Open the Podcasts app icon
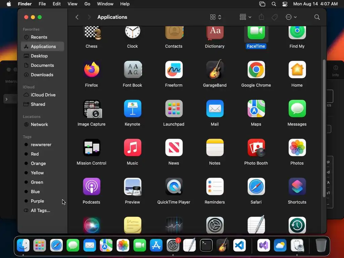The image size is (344, 258). (91, 186)
